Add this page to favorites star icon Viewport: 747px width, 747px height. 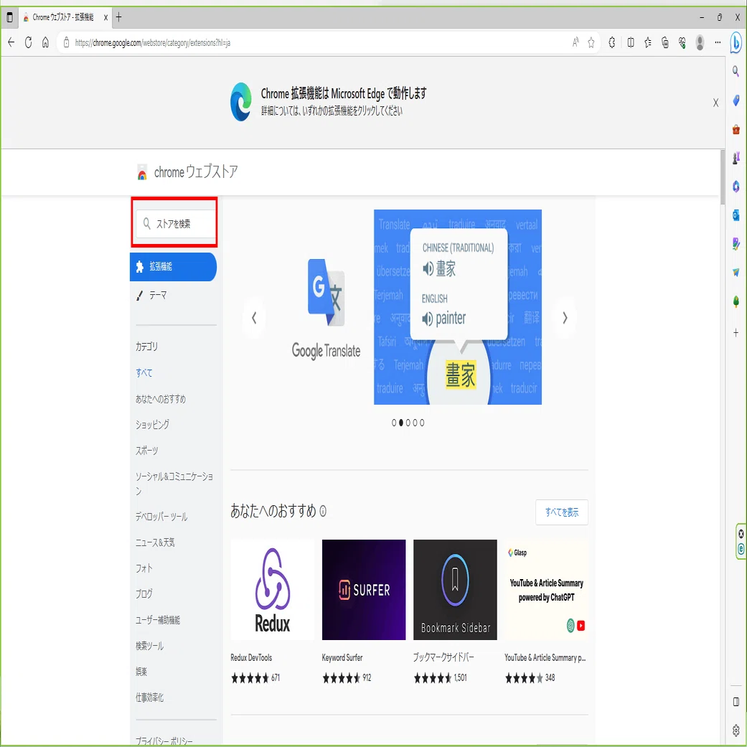(591, 43)
